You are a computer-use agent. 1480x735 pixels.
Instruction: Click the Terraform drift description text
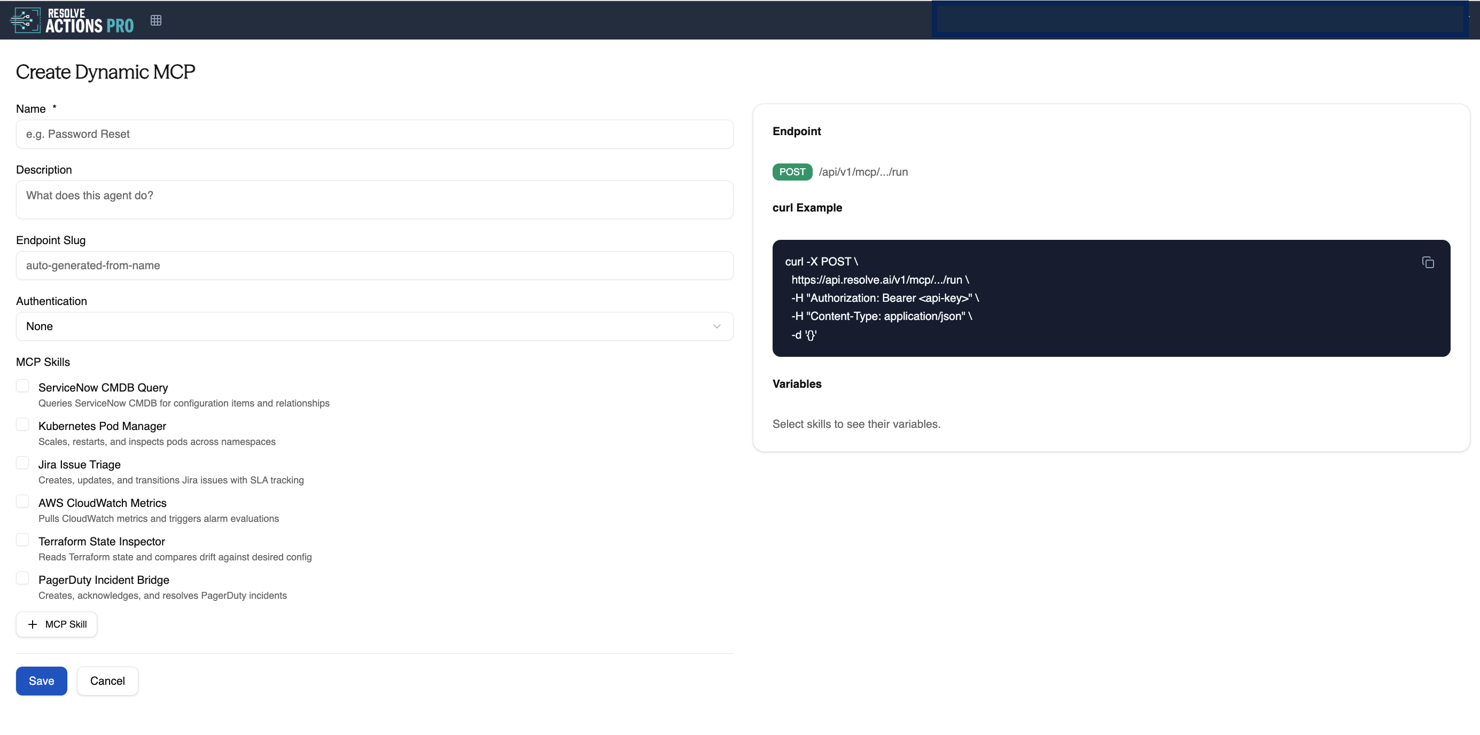pyautogui.click(x=175, y=557)
